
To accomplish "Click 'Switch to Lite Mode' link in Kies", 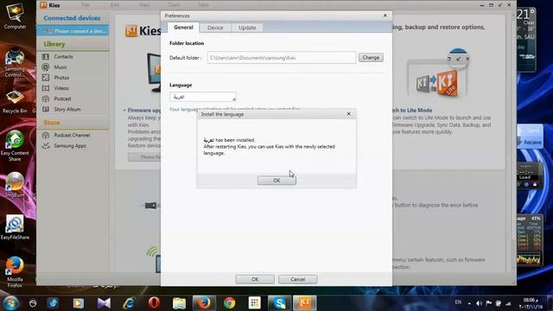I will [411, 111].
